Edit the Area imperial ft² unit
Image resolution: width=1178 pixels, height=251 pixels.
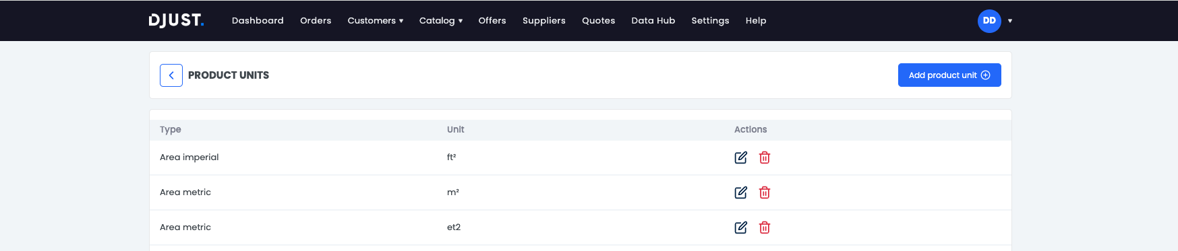tap(740, 157)
